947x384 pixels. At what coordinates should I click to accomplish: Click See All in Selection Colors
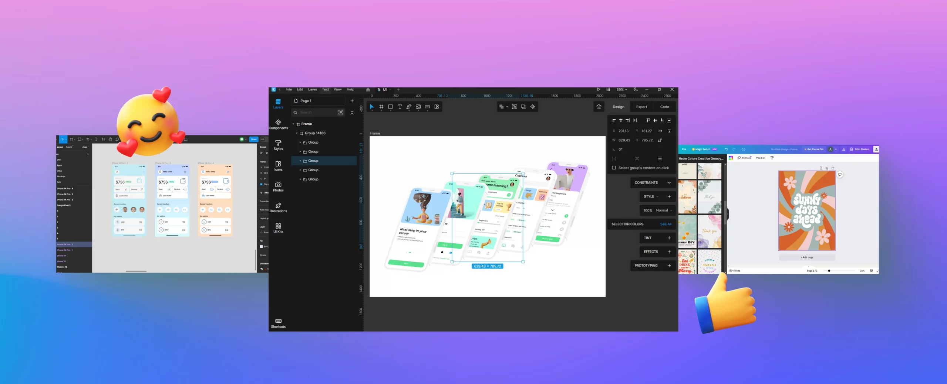666,224
